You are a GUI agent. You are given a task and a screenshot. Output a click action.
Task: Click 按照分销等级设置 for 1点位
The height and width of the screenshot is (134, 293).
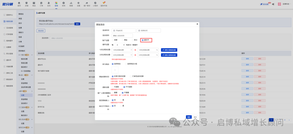click(169, 50)
